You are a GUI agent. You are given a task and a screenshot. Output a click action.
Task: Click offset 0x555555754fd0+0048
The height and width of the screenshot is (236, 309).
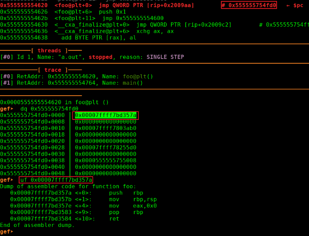[32, 174]
